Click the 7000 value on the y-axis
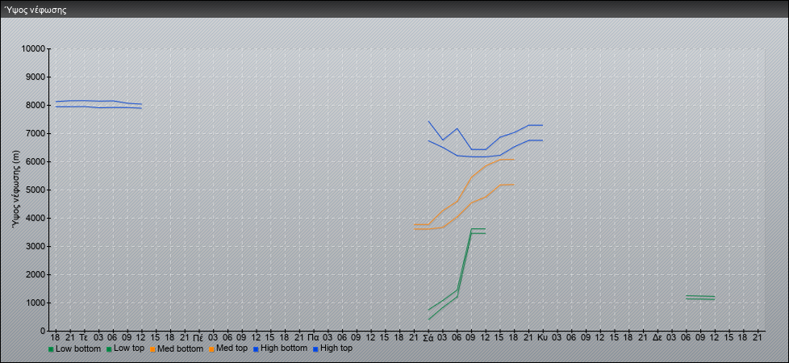 (35, 133)
